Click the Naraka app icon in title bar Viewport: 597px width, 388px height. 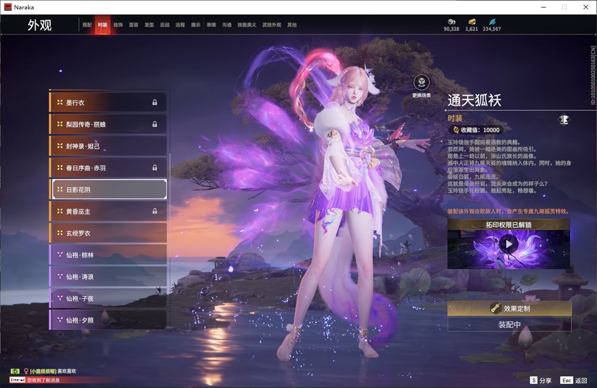[8, 7]
